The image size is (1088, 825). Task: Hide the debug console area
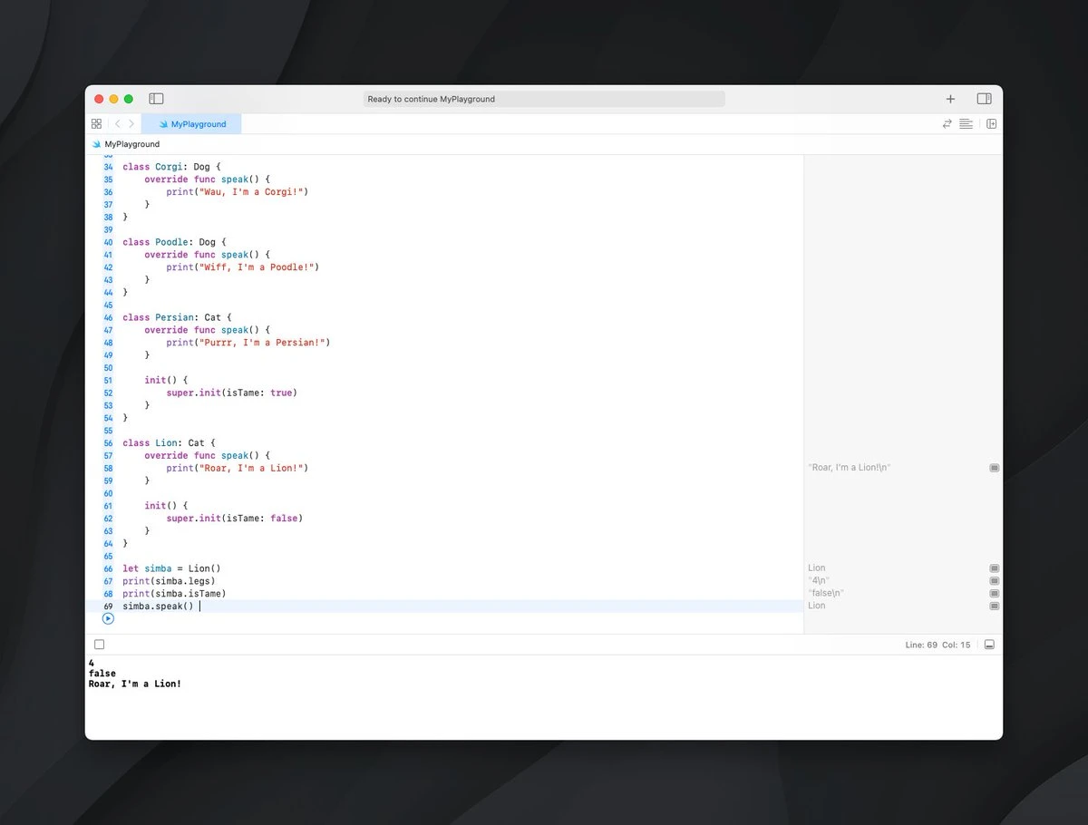(989, 645)
